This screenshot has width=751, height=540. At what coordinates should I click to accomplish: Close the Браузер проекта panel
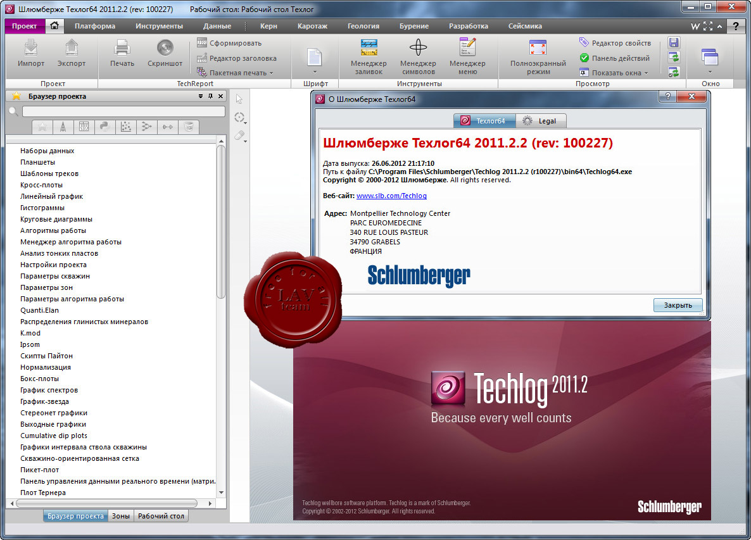(x=220, y=96)
